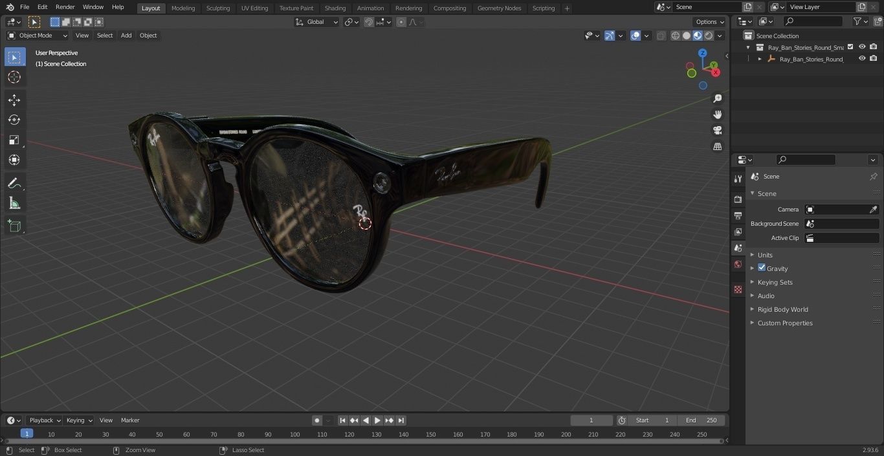
Task: Switch to the Shading workspace tab
Action: [335, 8]
